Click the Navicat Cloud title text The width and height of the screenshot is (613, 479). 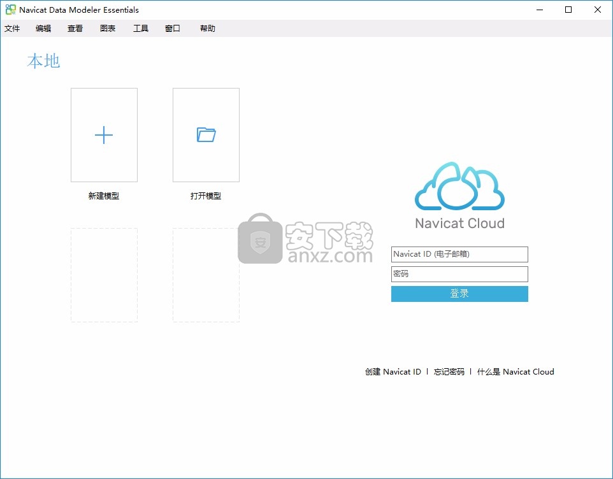(x=460, y=224)
